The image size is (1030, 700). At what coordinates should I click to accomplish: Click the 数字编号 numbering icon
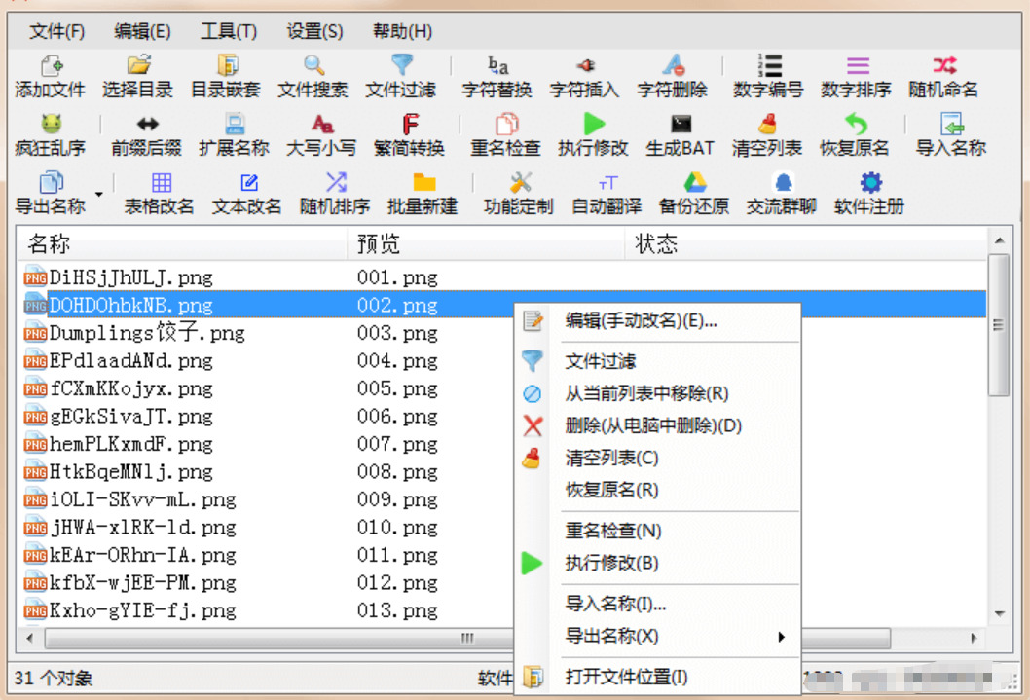coord(768,65)
